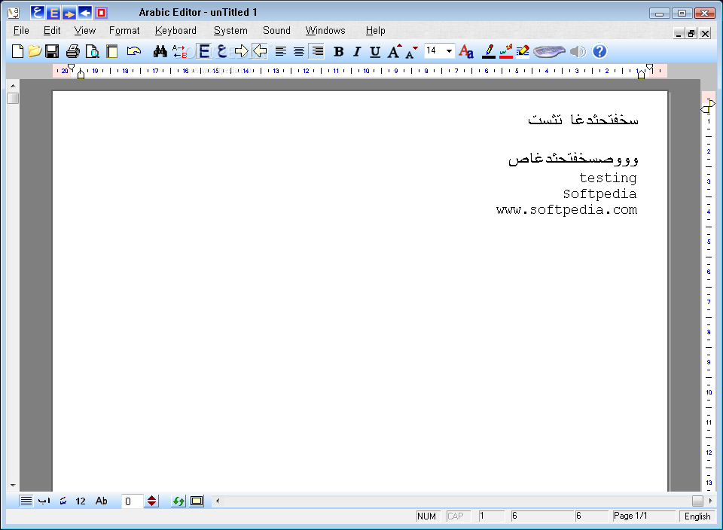Minimize the inner document window
Screen dimensions: 723x530
(679, 33)
